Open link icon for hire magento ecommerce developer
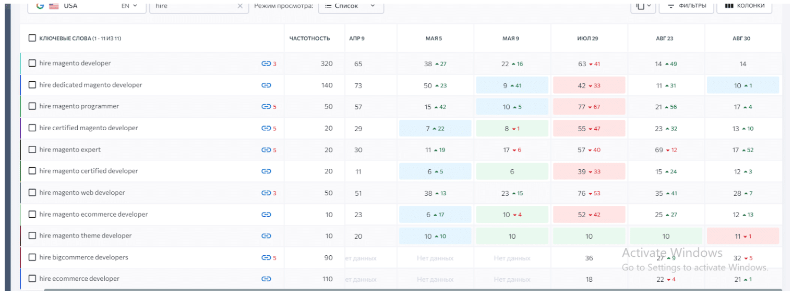The image size is (792, 299). (x=266, y=214)
